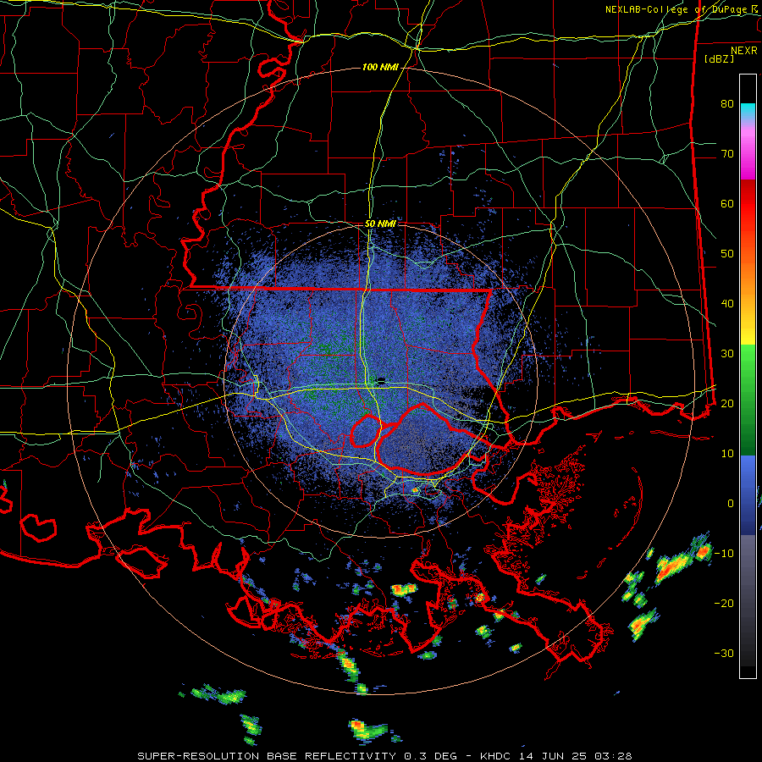Click the -10 value on dBZ scale
This screenshot has width=762, height=762.
click(724, 554)
